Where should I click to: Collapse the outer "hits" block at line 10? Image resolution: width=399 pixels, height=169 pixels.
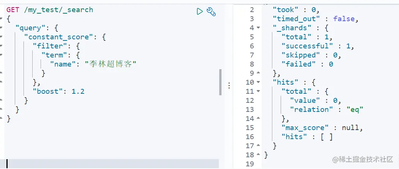click(x=258, y=82)
